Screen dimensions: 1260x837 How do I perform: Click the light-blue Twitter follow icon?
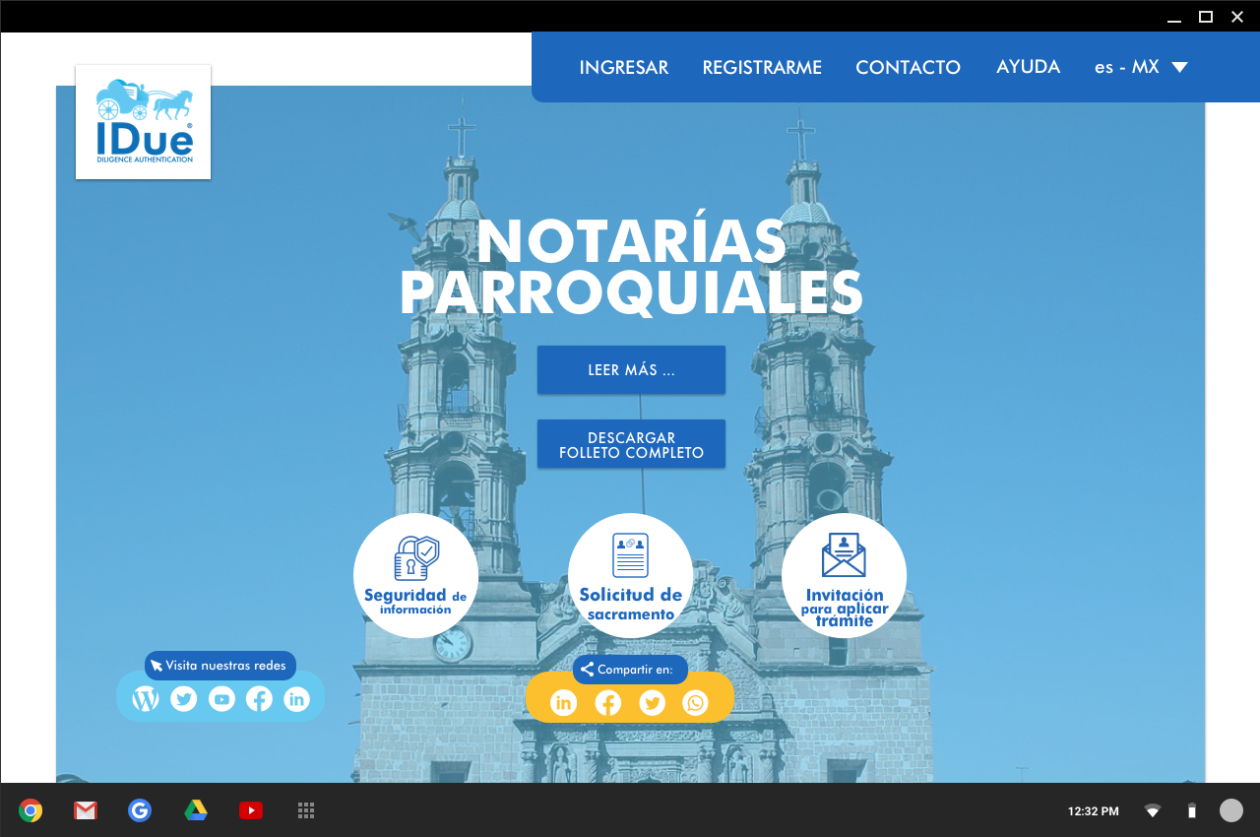click(x=184, y=699)
